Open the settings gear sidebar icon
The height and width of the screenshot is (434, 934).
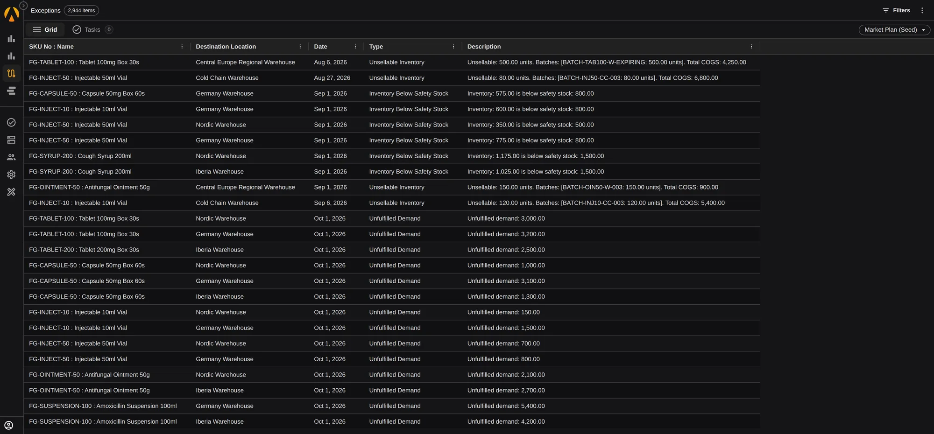pos(11,175)
